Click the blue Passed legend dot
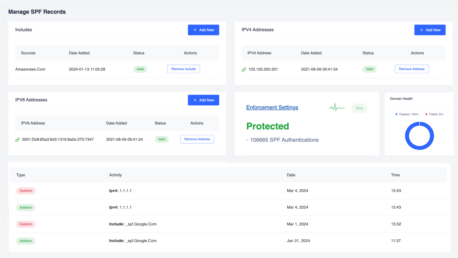Screen dimensions: 458x258 pyautogui.click(x=396, y=114)
